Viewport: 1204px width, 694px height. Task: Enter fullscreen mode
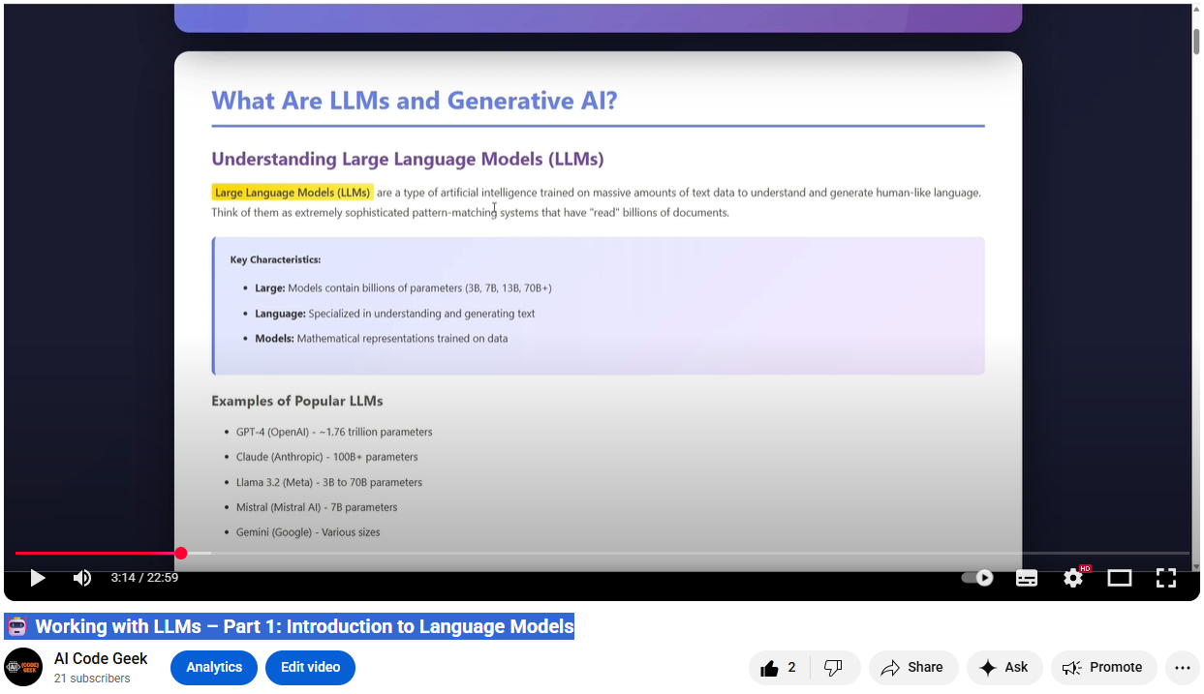pyautogui.click(x=1166, y=578)
